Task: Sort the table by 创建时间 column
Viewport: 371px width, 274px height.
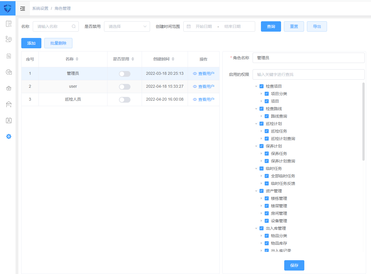Action: [173, 59]
